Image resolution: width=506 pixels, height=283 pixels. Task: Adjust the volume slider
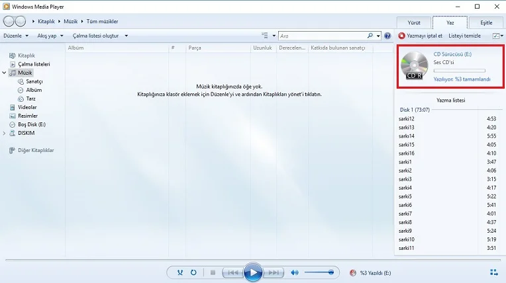click(319, 272)
